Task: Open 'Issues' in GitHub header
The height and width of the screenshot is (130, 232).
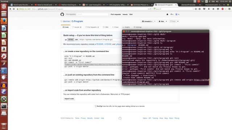Action: coord(125,14)
